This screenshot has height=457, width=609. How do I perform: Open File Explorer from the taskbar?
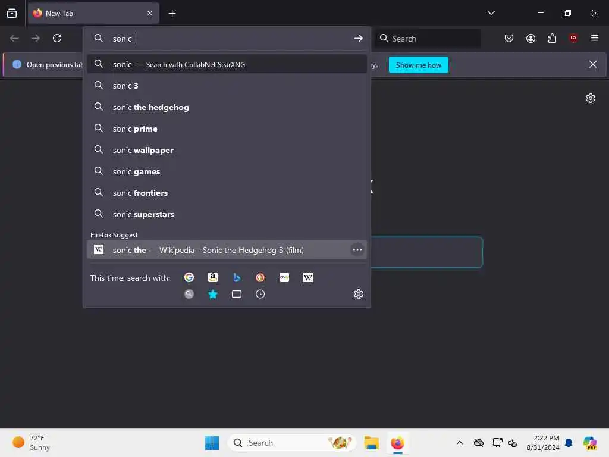click(x=371, y=443)
